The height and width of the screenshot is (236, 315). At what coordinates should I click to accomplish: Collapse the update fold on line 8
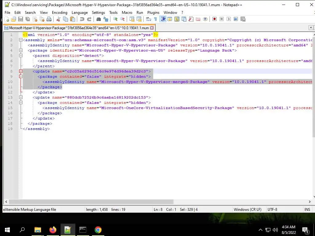click(x=21, y=71)
